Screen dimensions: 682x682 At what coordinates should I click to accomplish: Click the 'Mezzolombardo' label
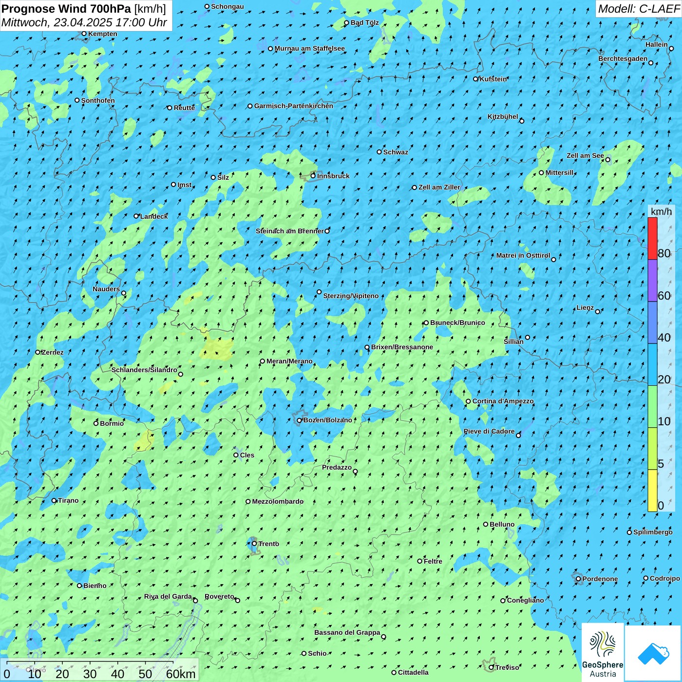pyautogui.click(x=278, y=501)
